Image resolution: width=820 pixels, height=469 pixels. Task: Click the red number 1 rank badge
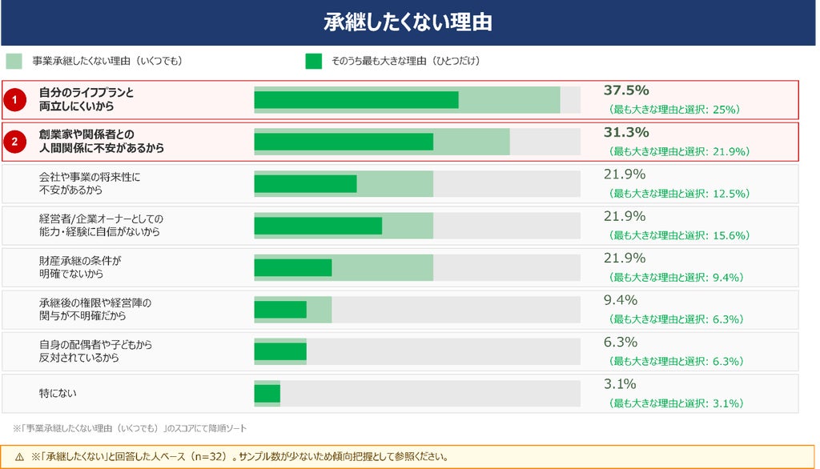pos(14,99)
